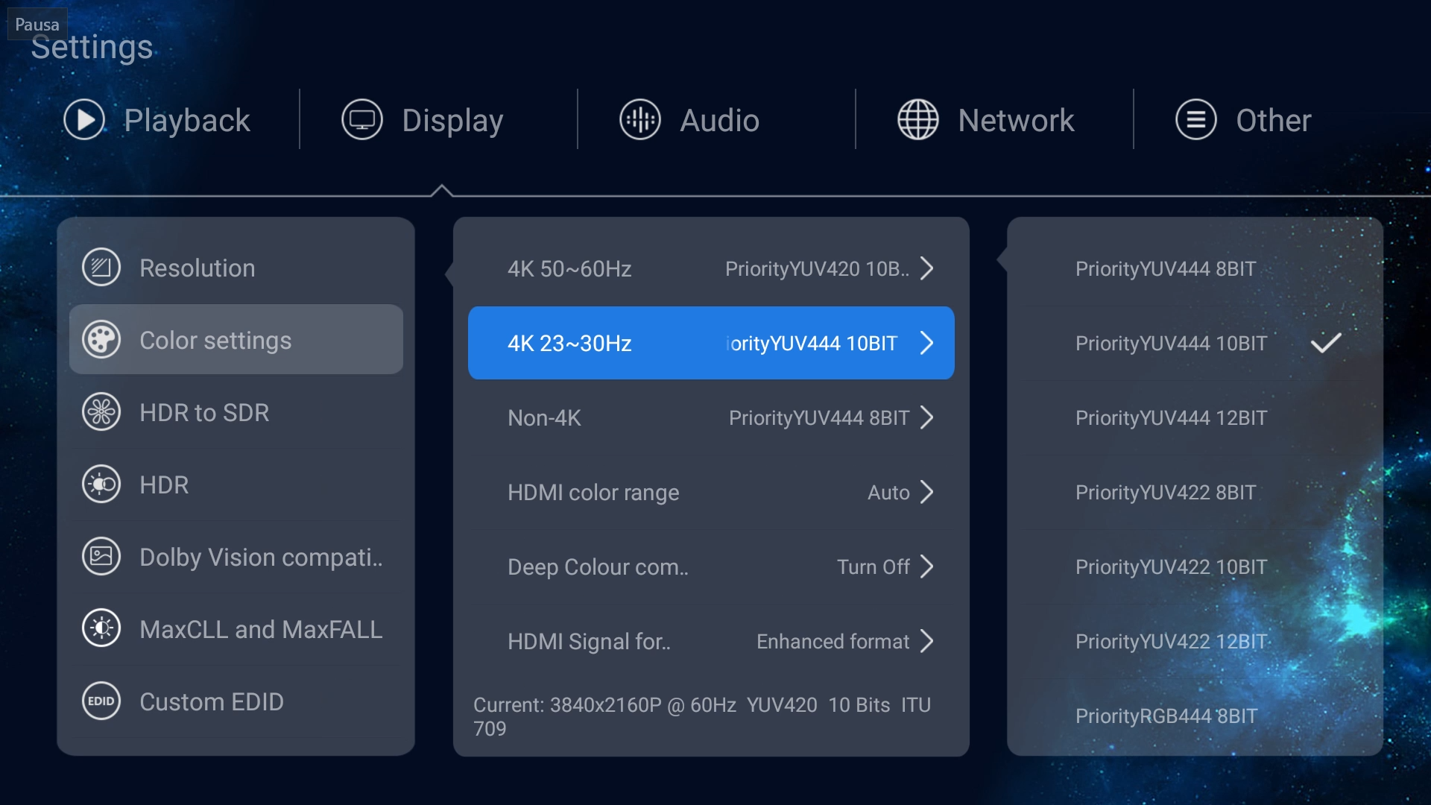The image size is (1431, 805).
Task: Open MaxCLL and MaxFALL settings
Action: pyautogui.click(x=236, y=629)
